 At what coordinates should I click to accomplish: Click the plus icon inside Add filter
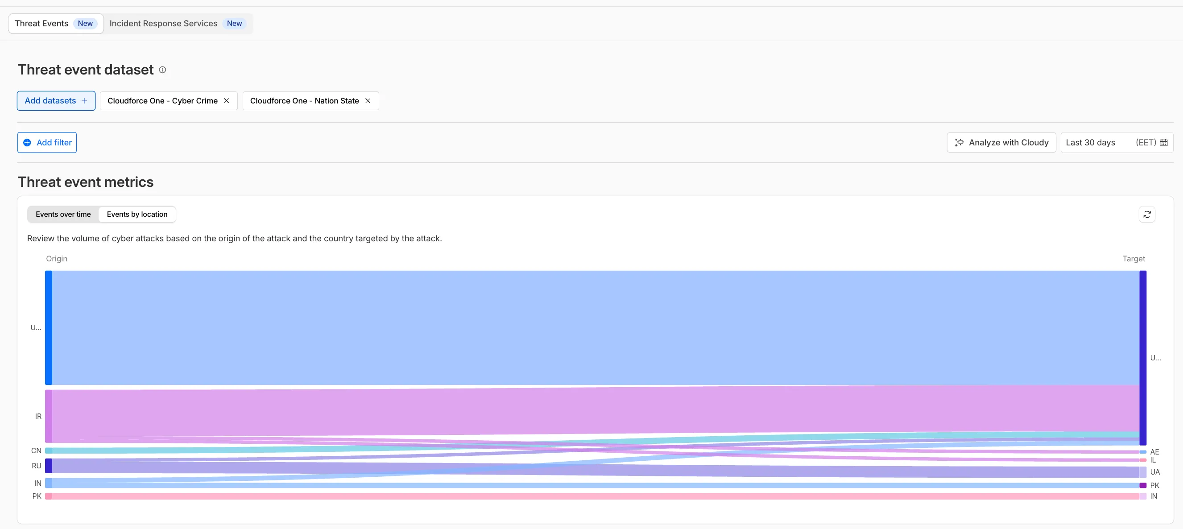pos(28,142)
